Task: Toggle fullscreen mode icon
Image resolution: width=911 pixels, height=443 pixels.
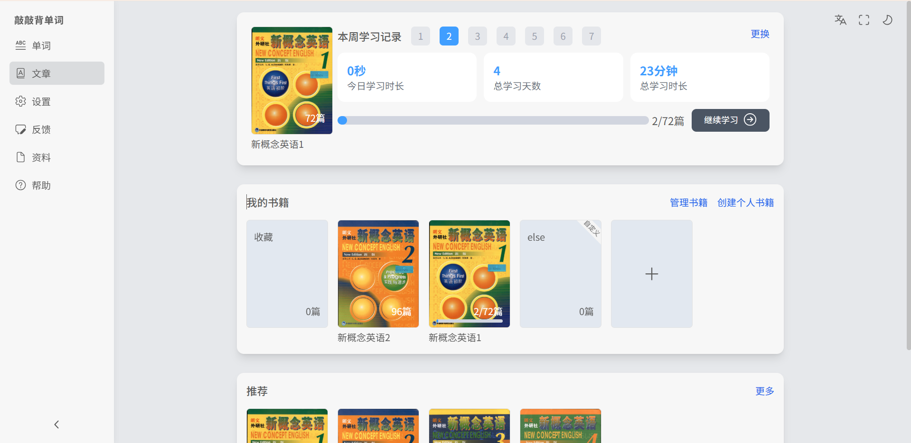Action: (864, 20)
